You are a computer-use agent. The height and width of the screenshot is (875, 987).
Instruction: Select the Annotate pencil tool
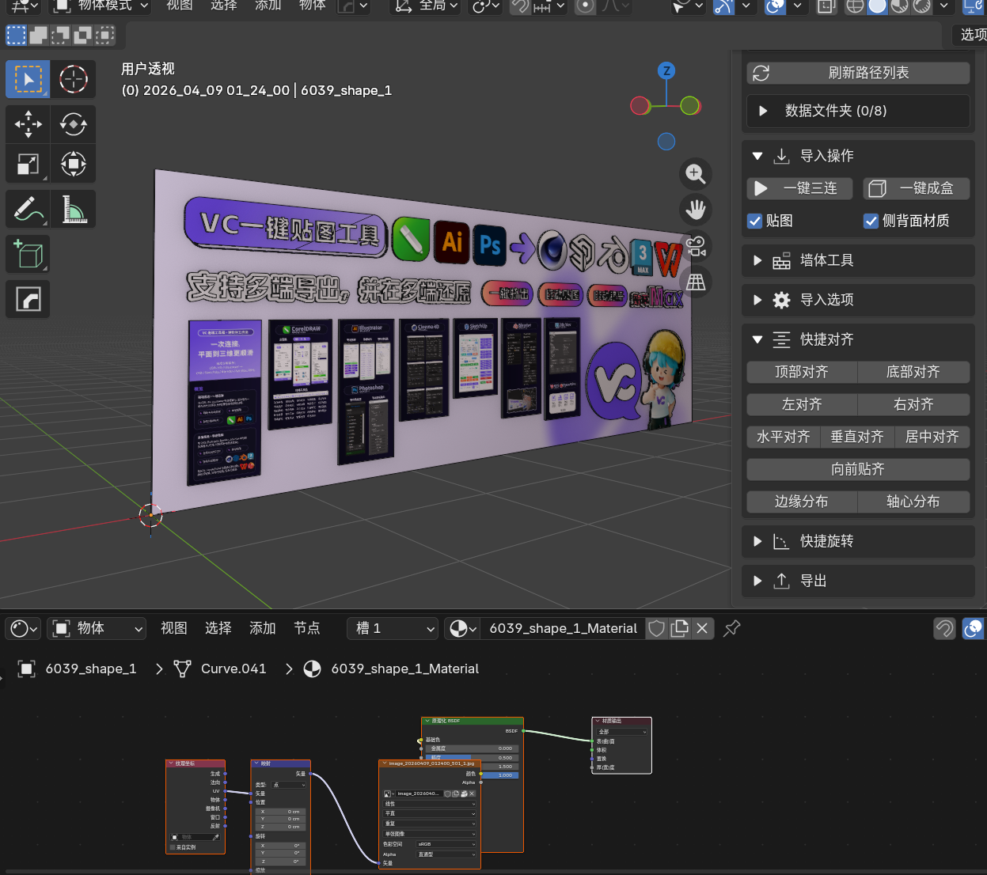click(x=28, y=210)
